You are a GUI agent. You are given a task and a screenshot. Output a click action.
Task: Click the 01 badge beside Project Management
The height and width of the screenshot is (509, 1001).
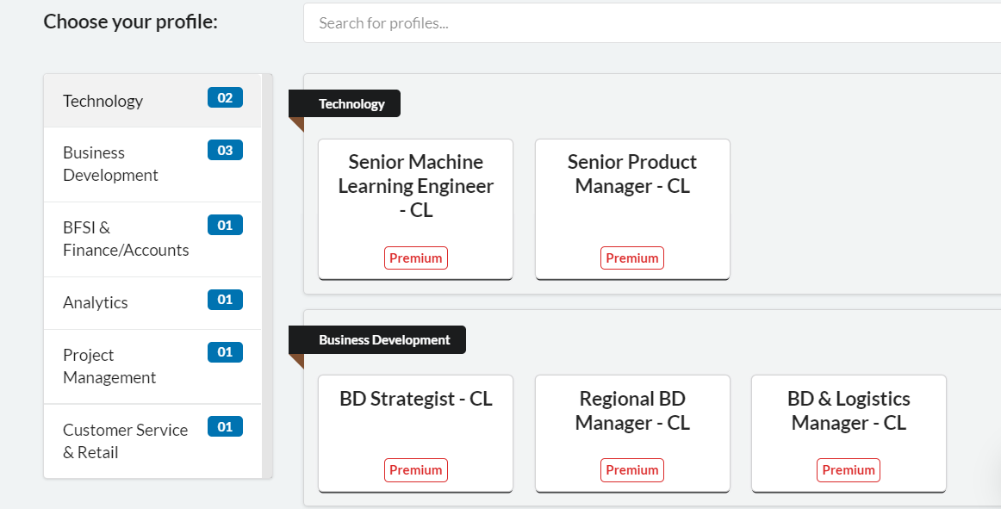click(x=225, y=352)
